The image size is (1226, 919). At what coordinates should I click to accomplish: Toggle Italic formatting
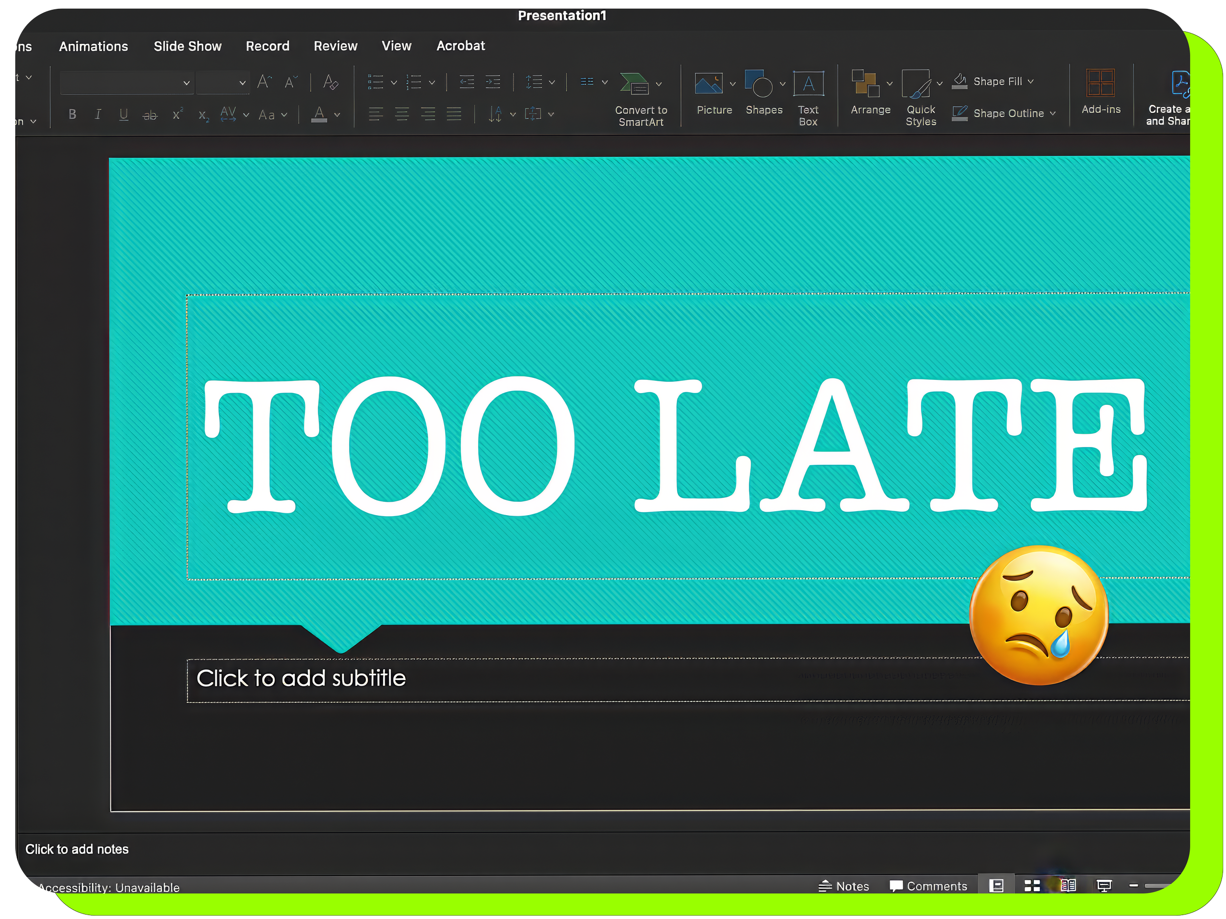point(98,114)
